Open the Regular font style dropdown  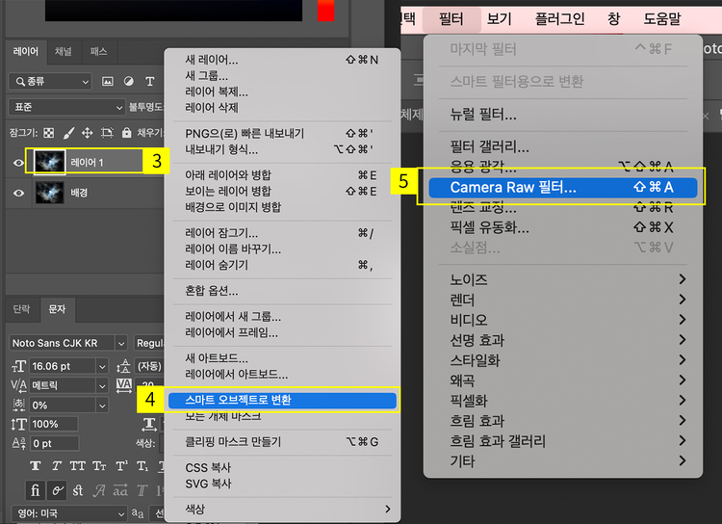coord(149,343)
